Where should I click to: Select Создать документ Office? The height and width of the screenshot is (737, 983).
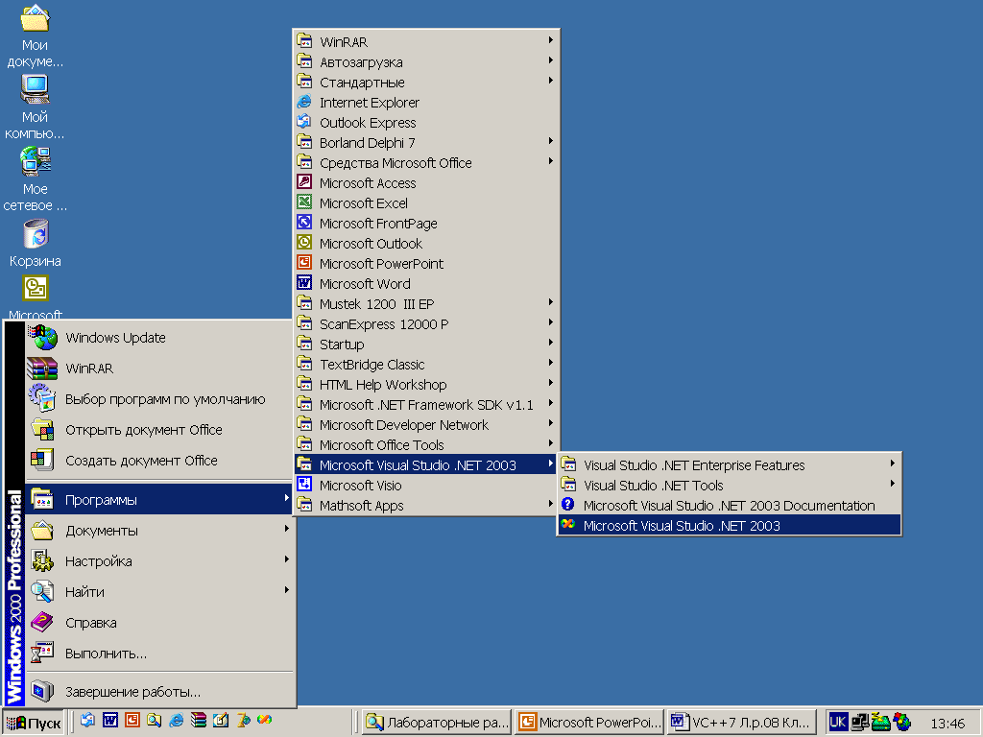click(x=159, y=460)
